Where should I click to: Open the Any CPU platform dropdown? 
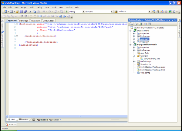(112, 12)
